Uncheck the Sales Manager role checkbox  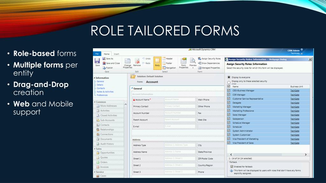(229, 114)
